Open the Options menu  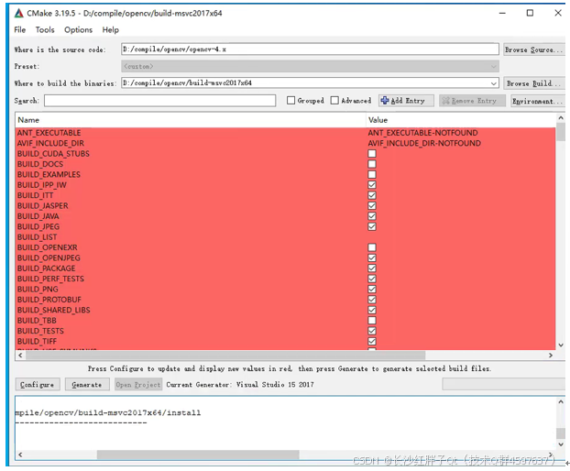(x=78, y=30)
